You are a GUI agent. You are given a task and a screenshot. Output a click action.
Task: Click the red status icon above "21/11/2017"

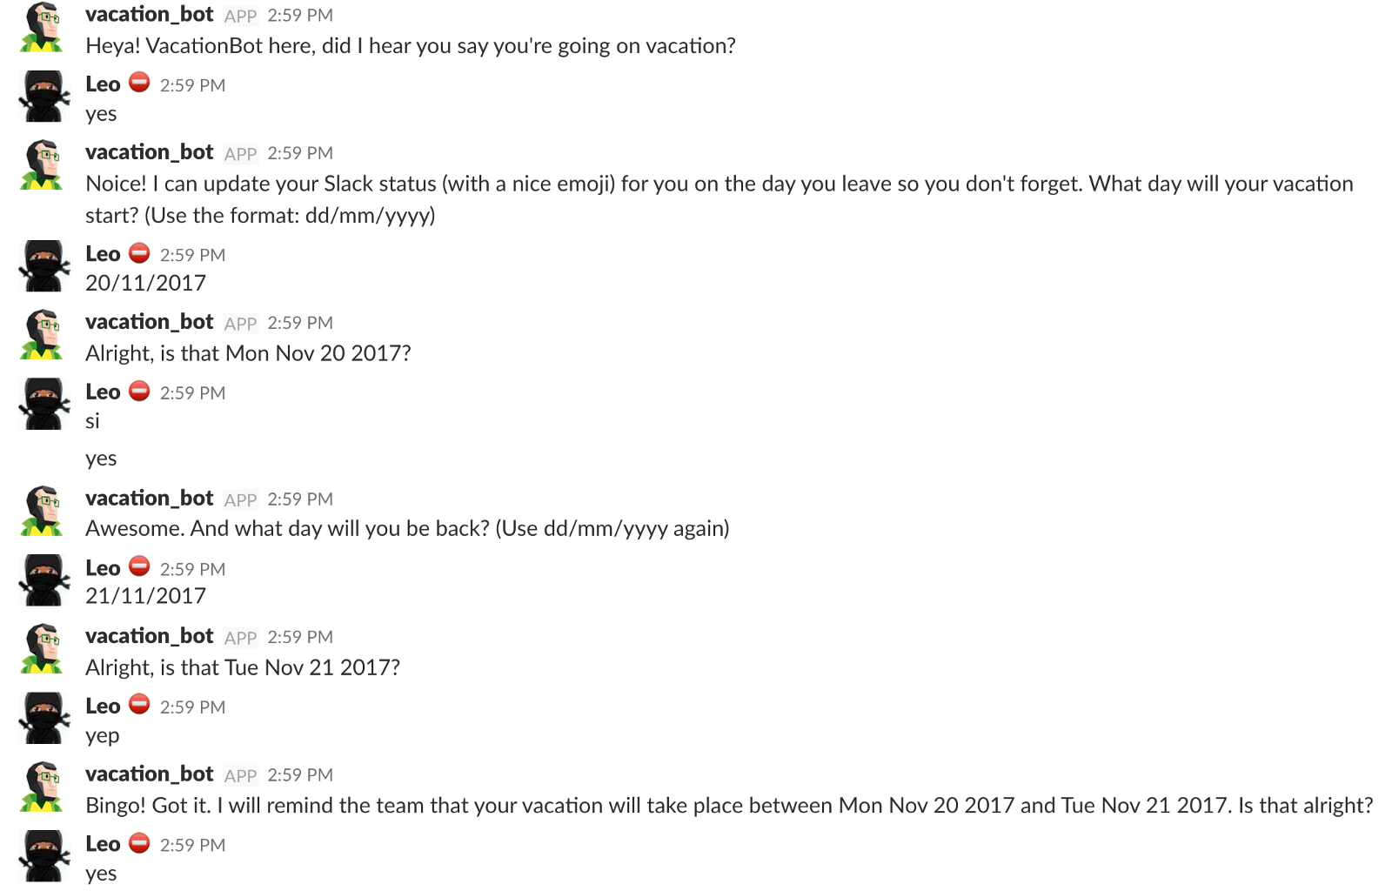[139, 566]
